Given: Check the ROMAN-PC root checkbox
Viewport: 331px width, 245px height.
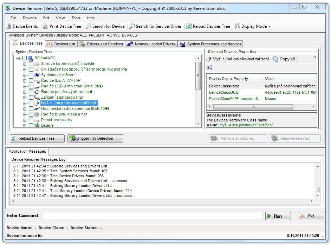Looking at the screenshot, I should pyautogui.click(x=24, y=58).
